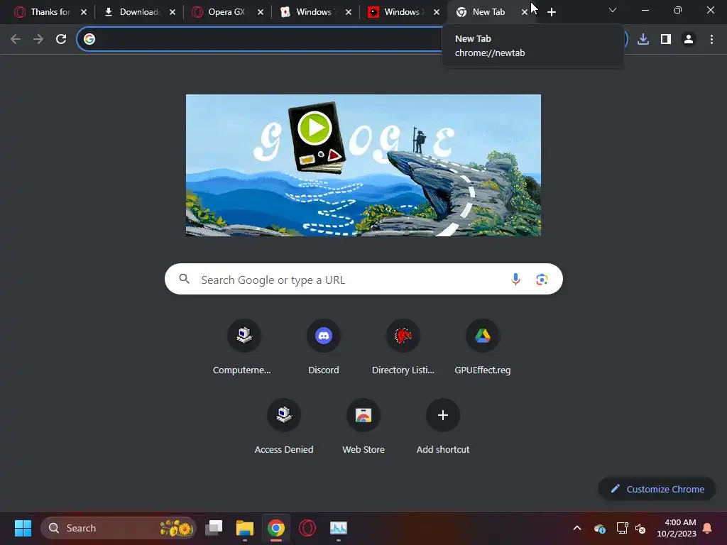Open the Windows Start menu

[23, 528]
